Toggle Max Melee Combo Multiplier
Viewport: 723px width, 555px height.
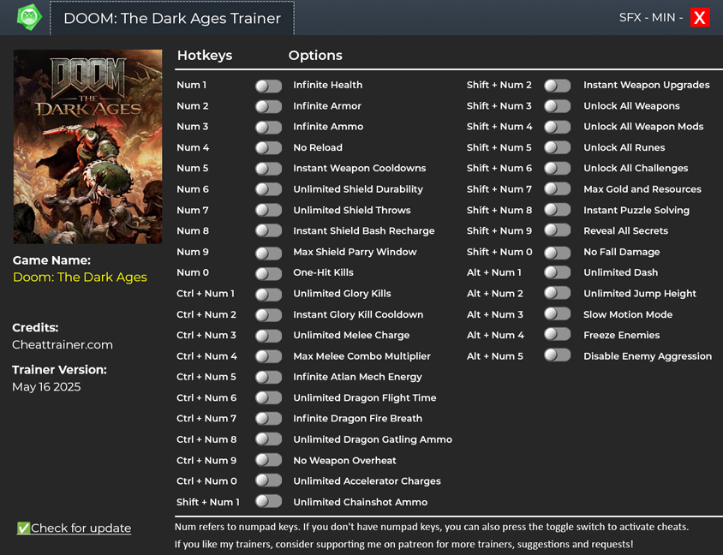(x=268, y=356)
